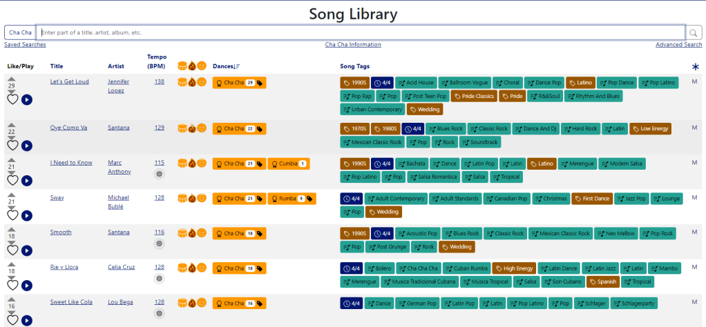The image size is (706, 327).
Task: Click the beat drum icon in header
Action: coord(182,66)
